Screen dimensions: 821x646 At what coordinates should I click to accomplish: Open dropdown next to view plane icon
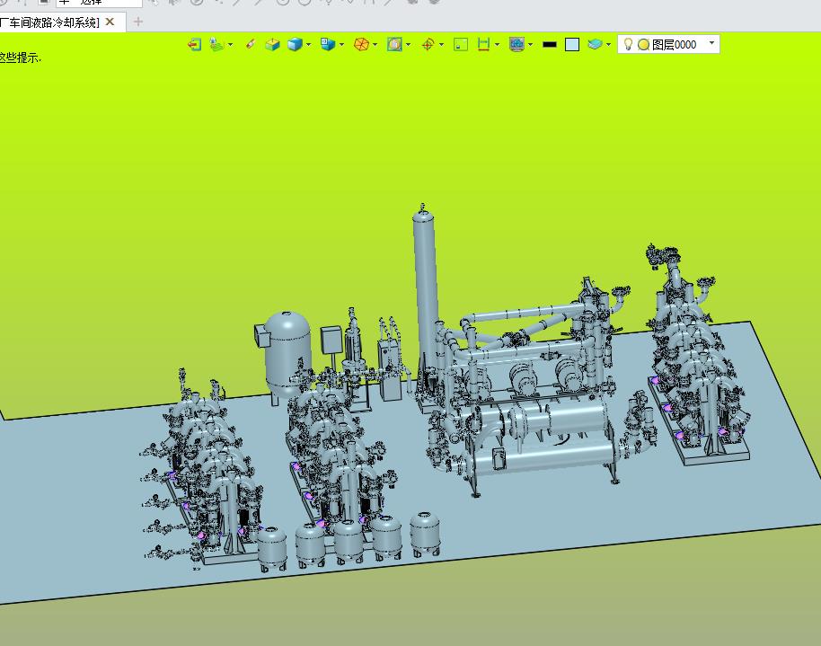[x=230, y=45]
